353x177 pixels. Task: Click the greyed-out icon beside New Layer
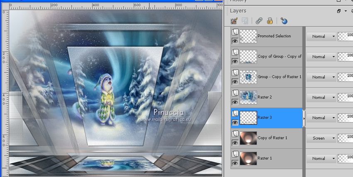click(245, 21)
